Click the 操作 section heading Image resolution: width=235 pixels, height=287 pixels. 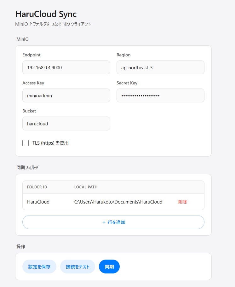point(21,247)
